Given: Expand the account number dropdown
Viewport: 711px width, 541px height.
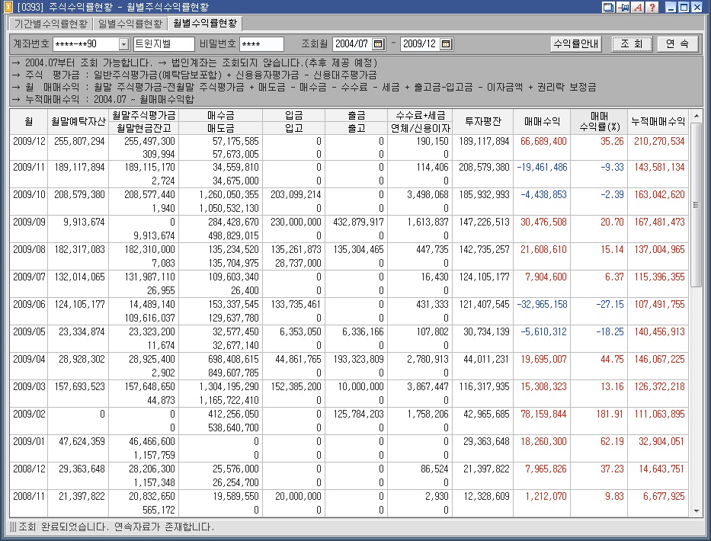Looking at the screenshot, I should pyautogui.click(x=123, y=44).
